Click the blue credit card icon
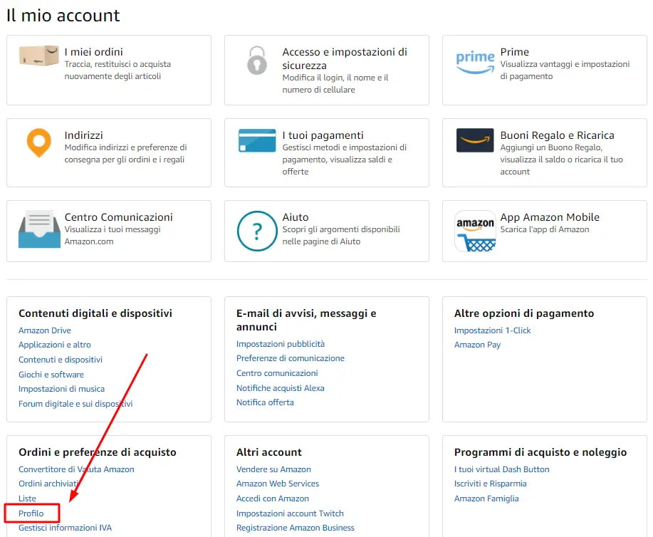The image size is (653, 537). click(257, 140)
